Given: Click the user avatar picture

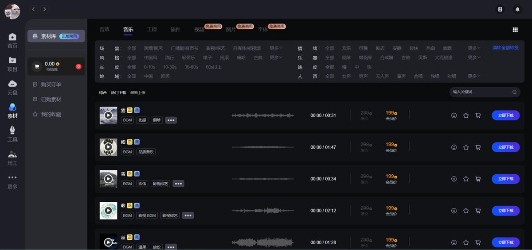Looking at the screenshot, I should (x=12, y=11).
